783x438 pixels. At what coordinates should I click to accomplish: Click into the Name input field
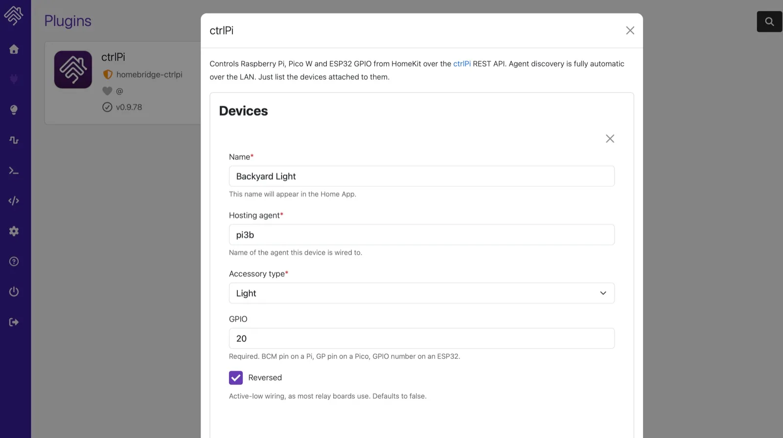(422, 176)
